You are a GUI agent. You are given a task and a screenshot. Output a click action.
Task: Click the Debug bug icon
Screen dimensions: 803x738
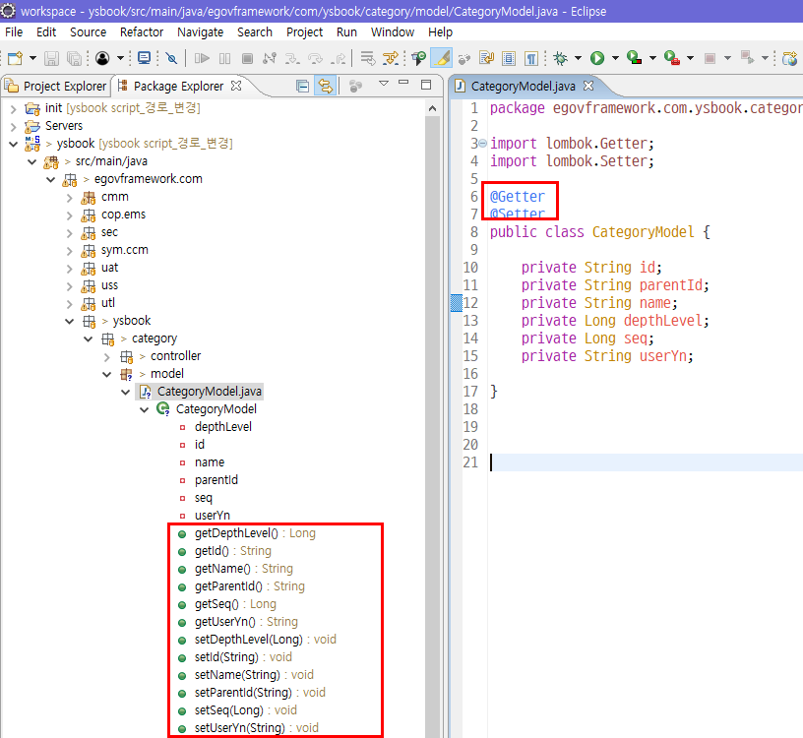click(561, 58)
